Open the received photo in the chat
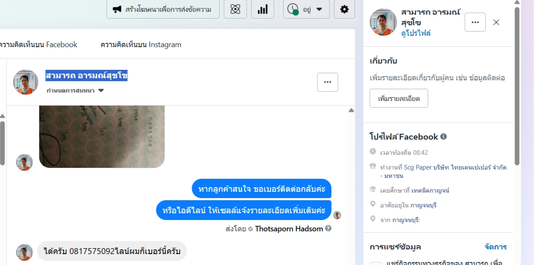Screen dimensions: 534x265 (x=102, y=137)
